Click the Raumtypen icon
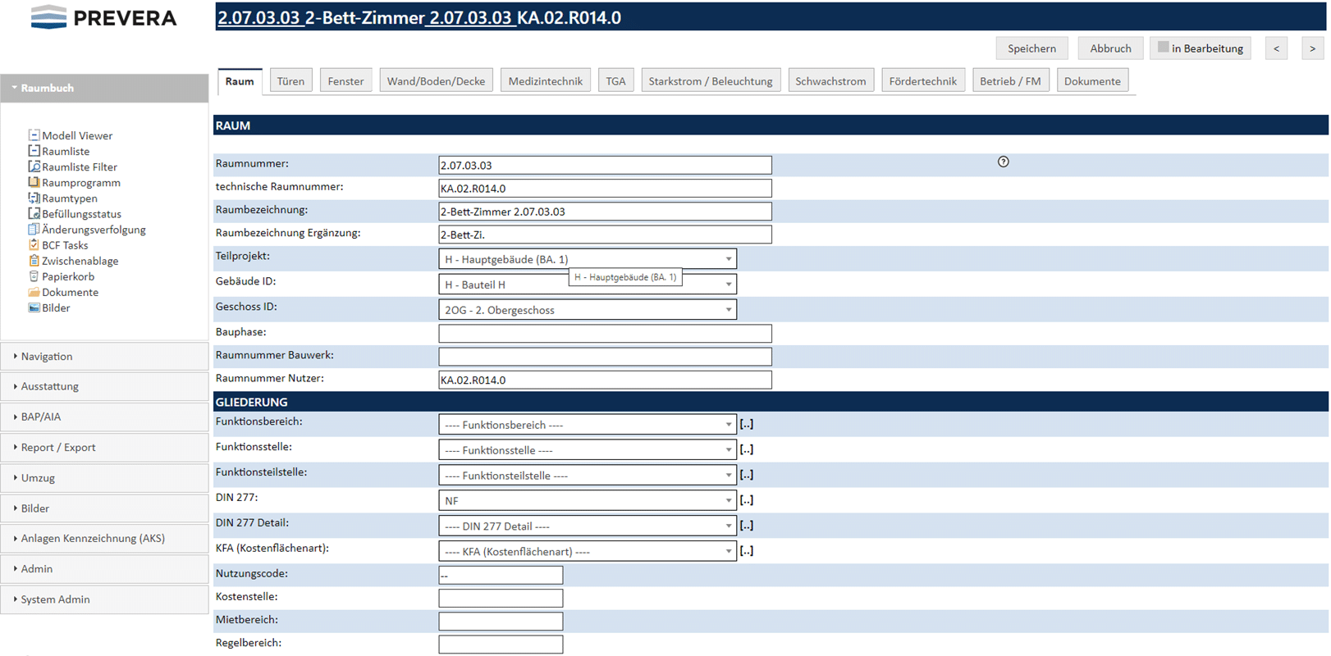Screen dimensions: 1331x656 point(34,198)
